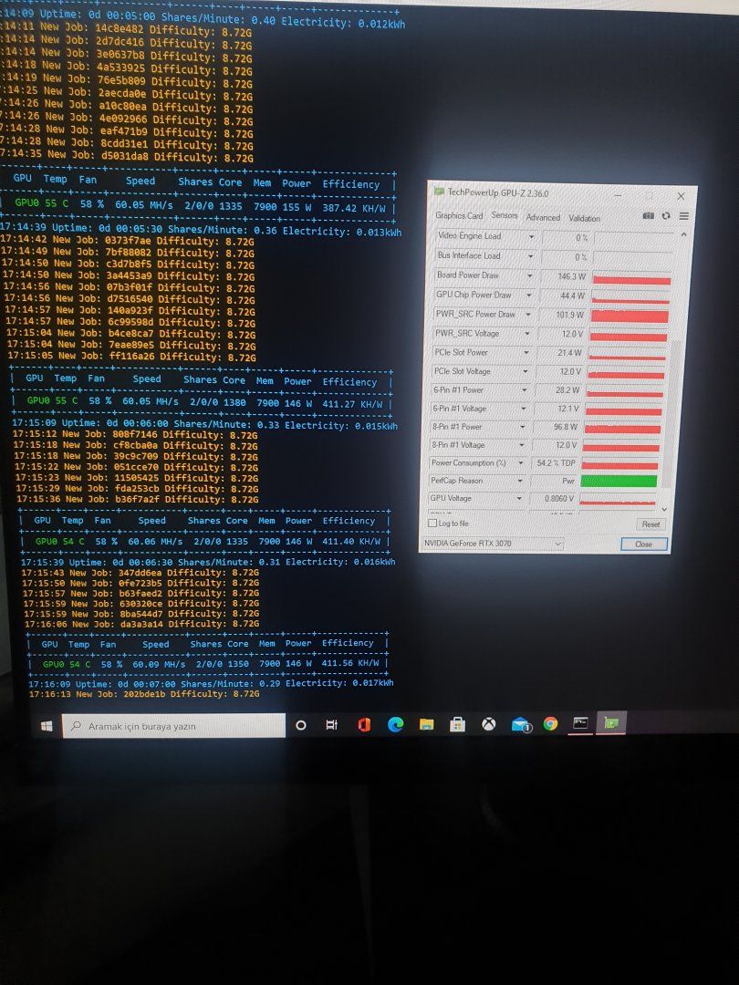Open Task View from the taskbar
Viewport: 739px width, 985px height.
(332, 725)
